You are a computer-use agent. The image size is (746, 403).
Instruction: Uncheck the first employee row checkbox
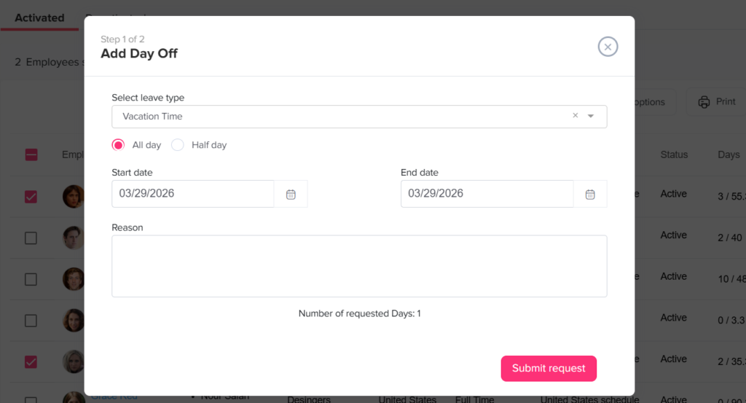pos(31,197)
